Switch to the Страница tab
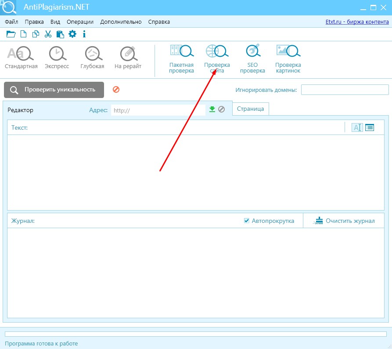Image resolution: width=392 pixels, height=349 pixels. 251,109
